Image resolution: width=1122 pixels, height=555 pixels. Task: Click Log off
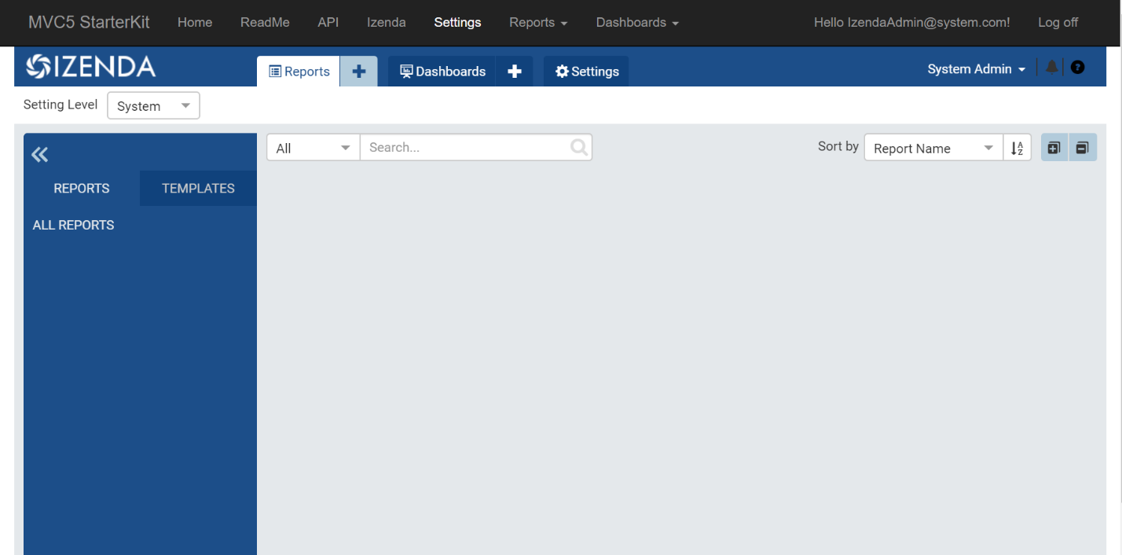(1058, 23)
